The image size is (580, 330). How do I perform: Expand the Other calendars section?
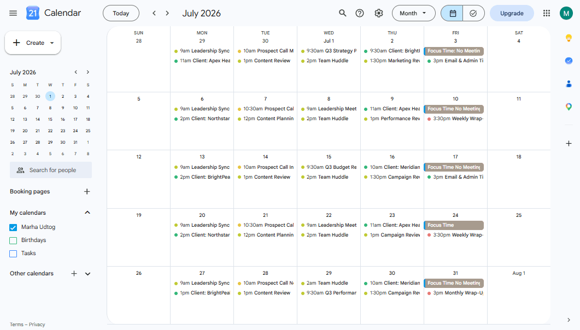click(x=87, y=274)
